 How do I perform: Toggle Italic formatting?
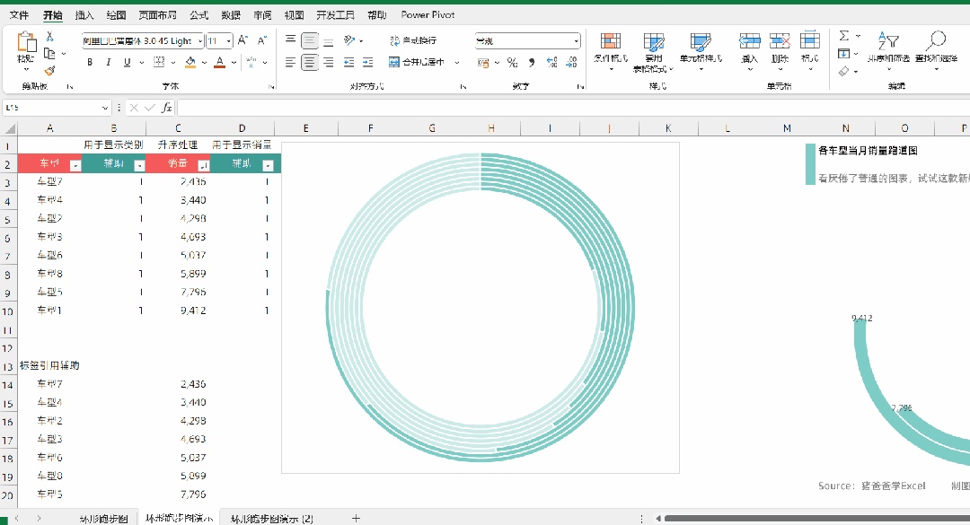[x=109, y=62]
